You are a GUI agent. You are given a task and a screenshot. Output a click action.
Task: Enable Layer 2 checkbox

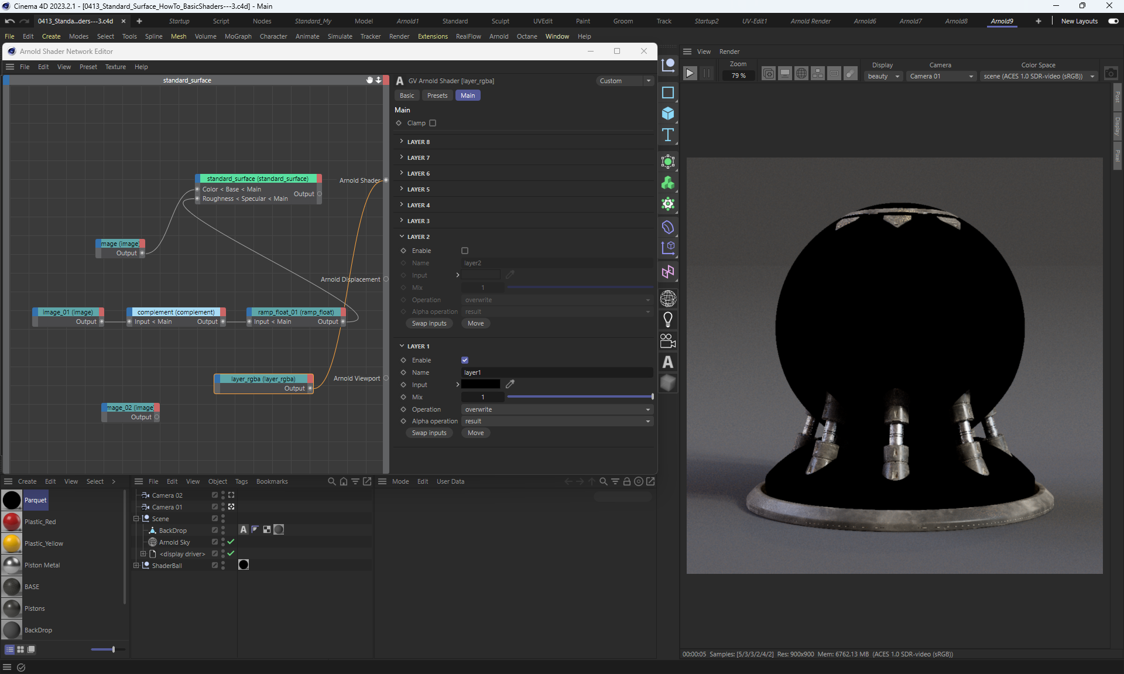click(465, 251)
